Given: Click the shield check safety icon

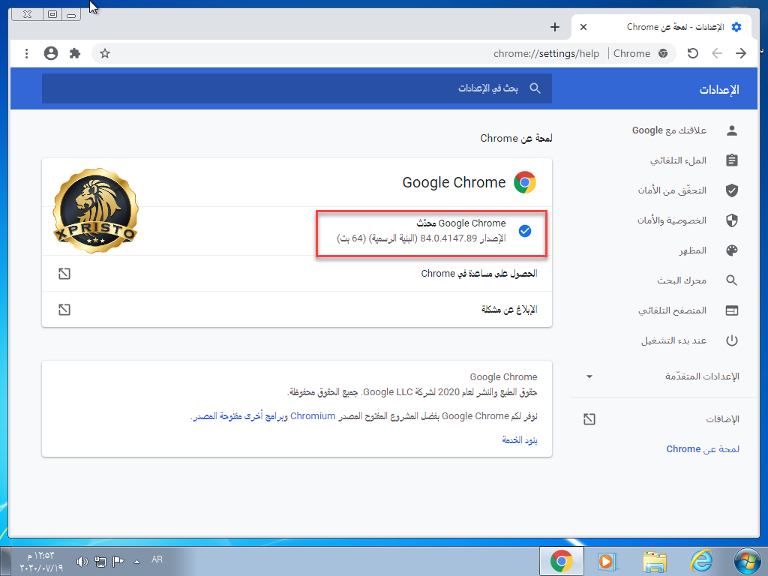Looking at the screenshot, I should (x=732, y=190).
